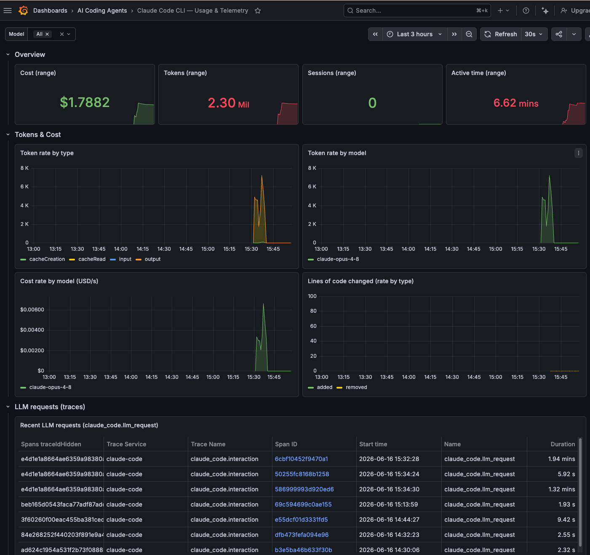Remove the All value from Model filter
590x555 pixels.
(47, 34)
